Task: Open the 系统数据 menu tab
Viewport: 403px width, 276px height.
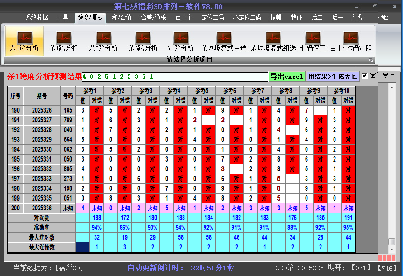Action: pyautogui.click(x=37, y=18)
